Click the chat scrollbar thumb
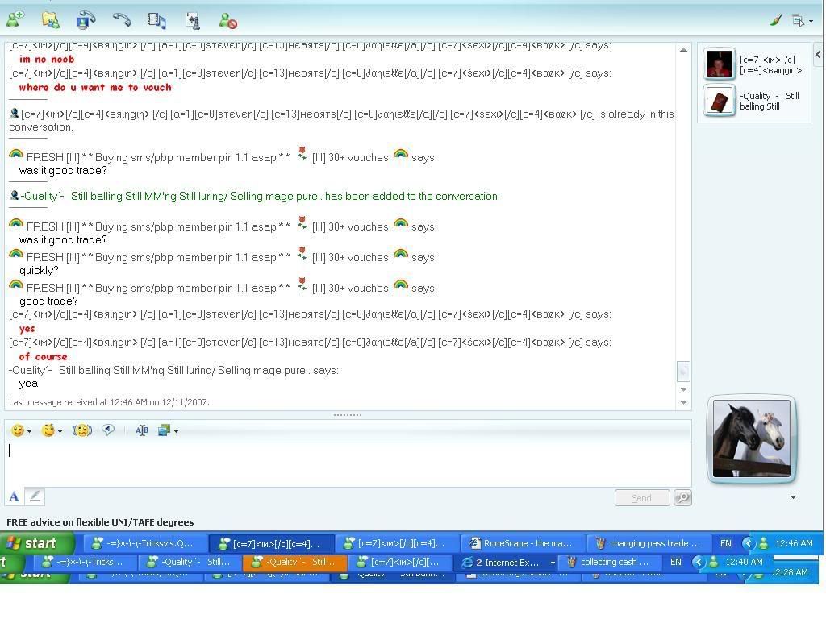 click(x=683, y=371)
